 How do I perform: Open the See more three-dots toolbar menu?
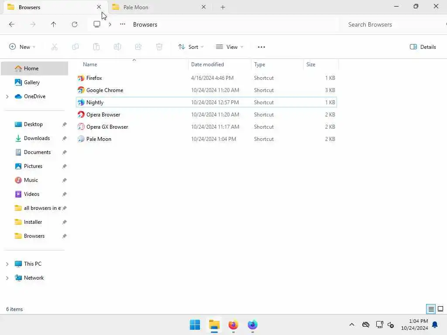(x=261, y=47)
